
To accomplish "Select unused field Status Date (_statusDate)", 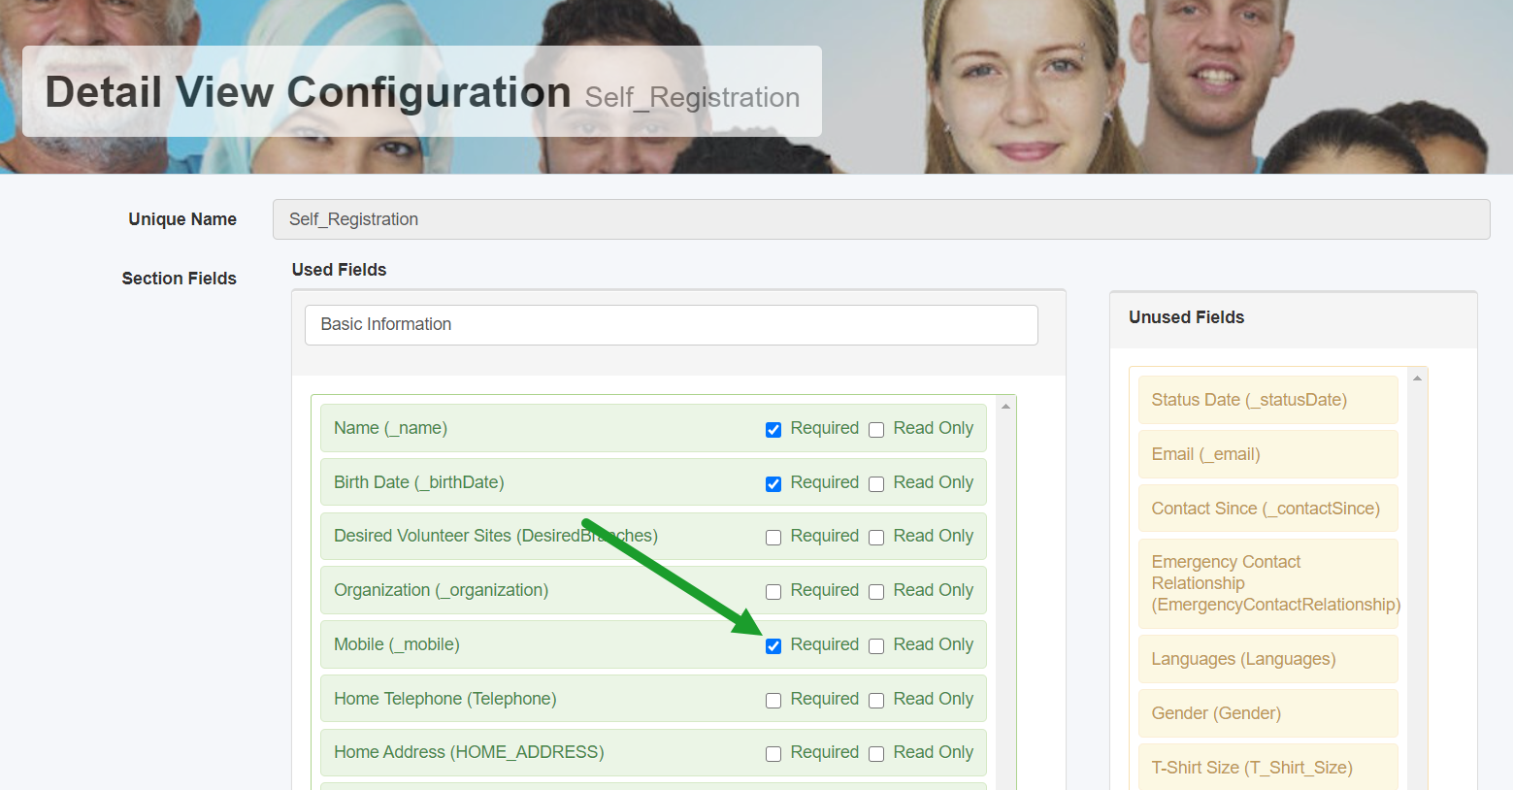I will click(1268, 400).
